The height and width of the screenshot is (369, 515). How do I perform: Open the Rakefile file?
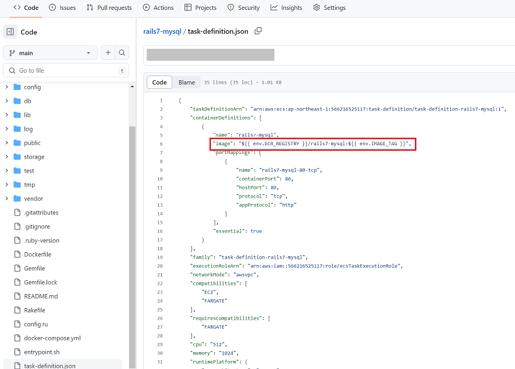(34, 310)
